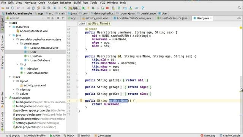Click the Paste toolbar icon
This screenshot has width=243, height=137.
[38, 8]
